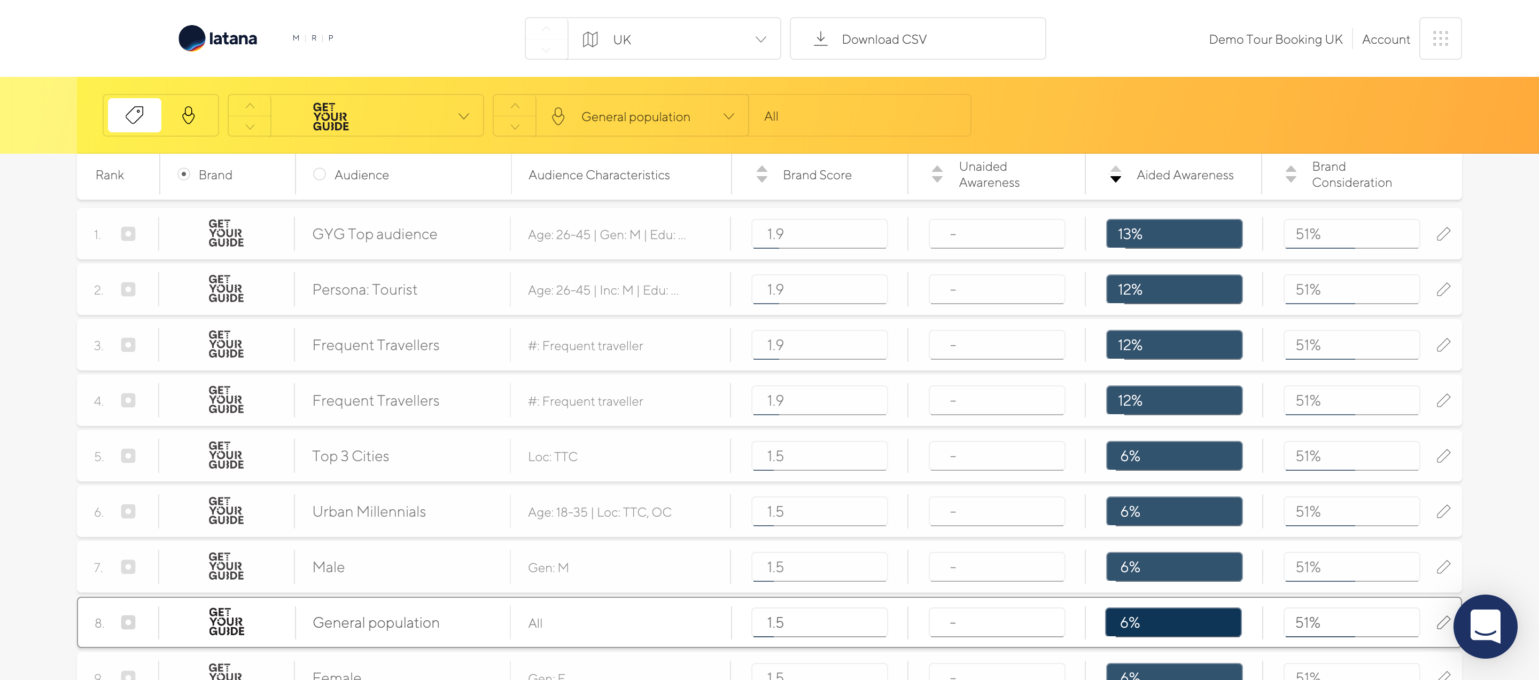
Task: Tick checkbox for rank 7 row
Action: 128,567
